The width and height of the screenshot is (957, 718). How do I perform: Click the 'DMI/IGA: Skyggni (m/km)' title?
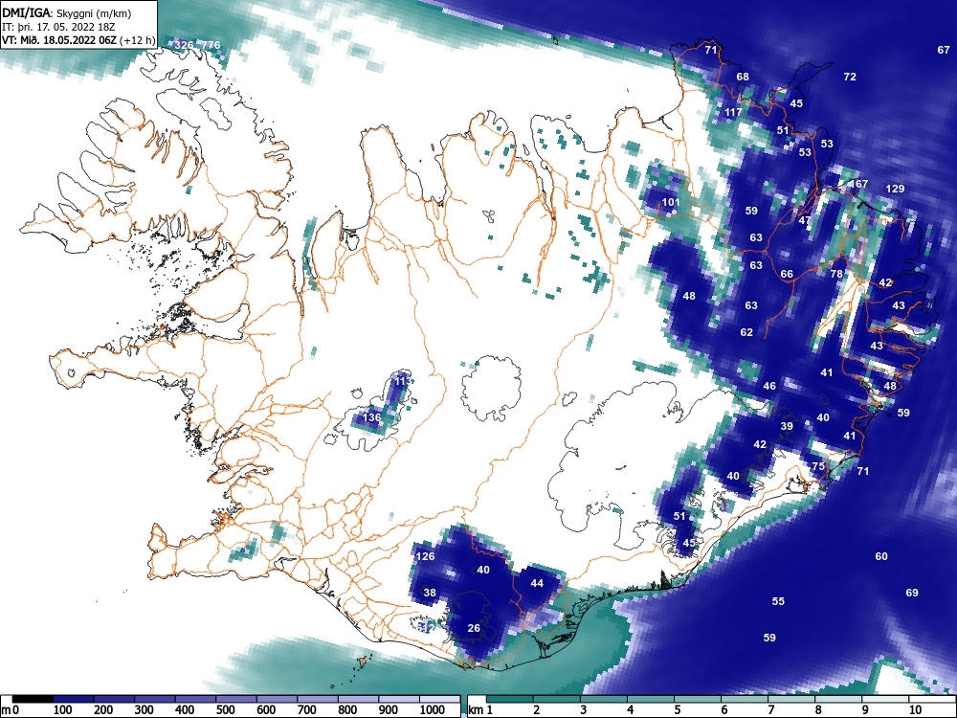(67, 12)
